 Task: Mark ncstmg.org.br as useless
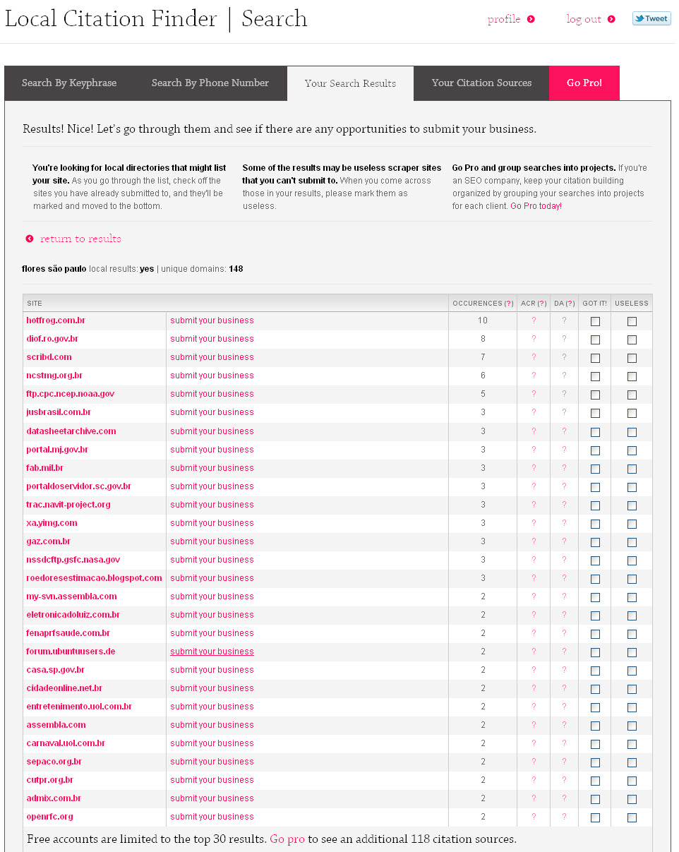[632, 376]
